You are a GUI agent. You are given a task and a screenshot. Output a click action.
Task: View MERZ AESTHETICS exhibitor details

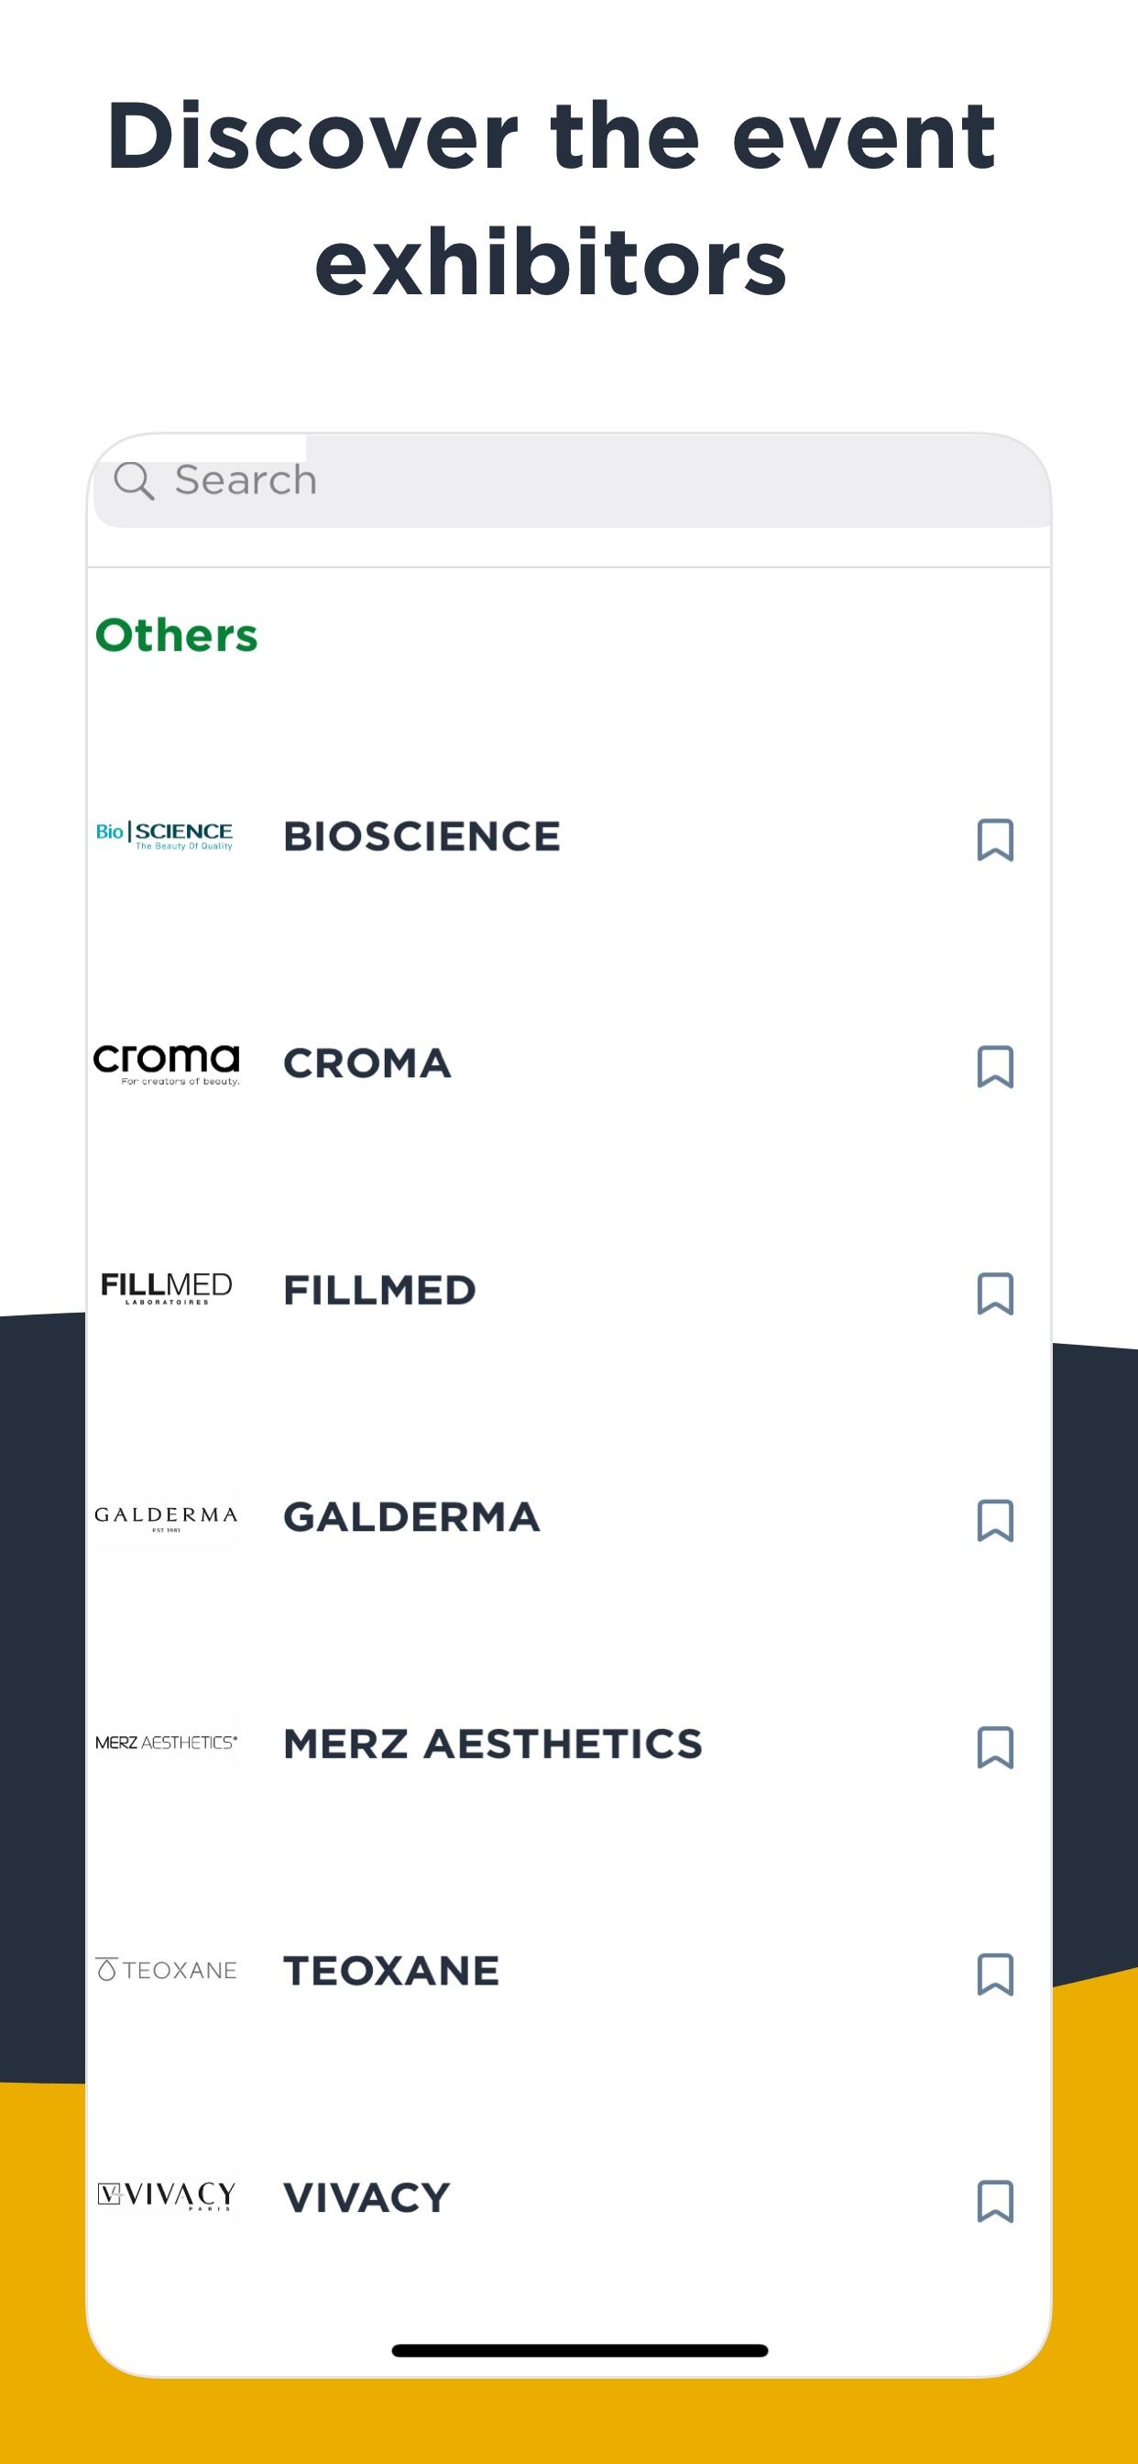(x=493, y=1743)
